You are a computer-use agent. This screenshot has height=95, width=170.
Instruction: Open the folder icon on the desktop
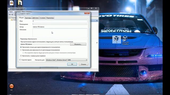pos(20,3)
